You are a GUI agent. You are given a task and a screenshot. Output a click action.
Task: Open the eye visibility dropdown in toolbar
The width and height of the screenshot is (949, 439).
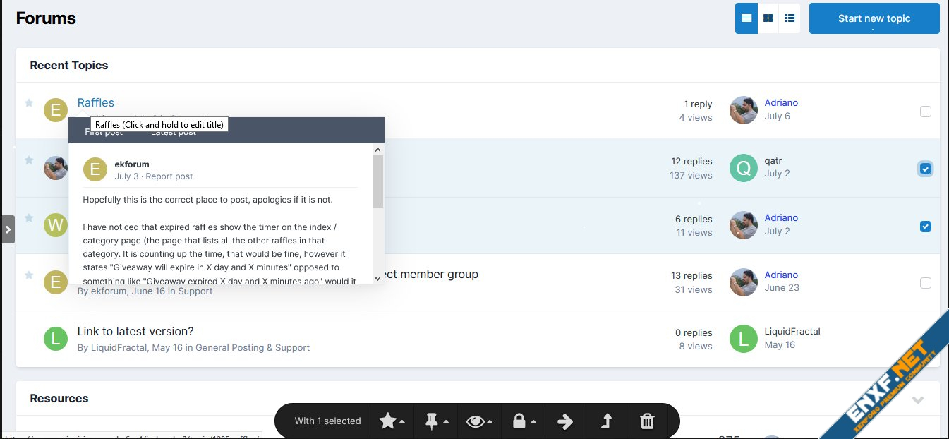479,421
